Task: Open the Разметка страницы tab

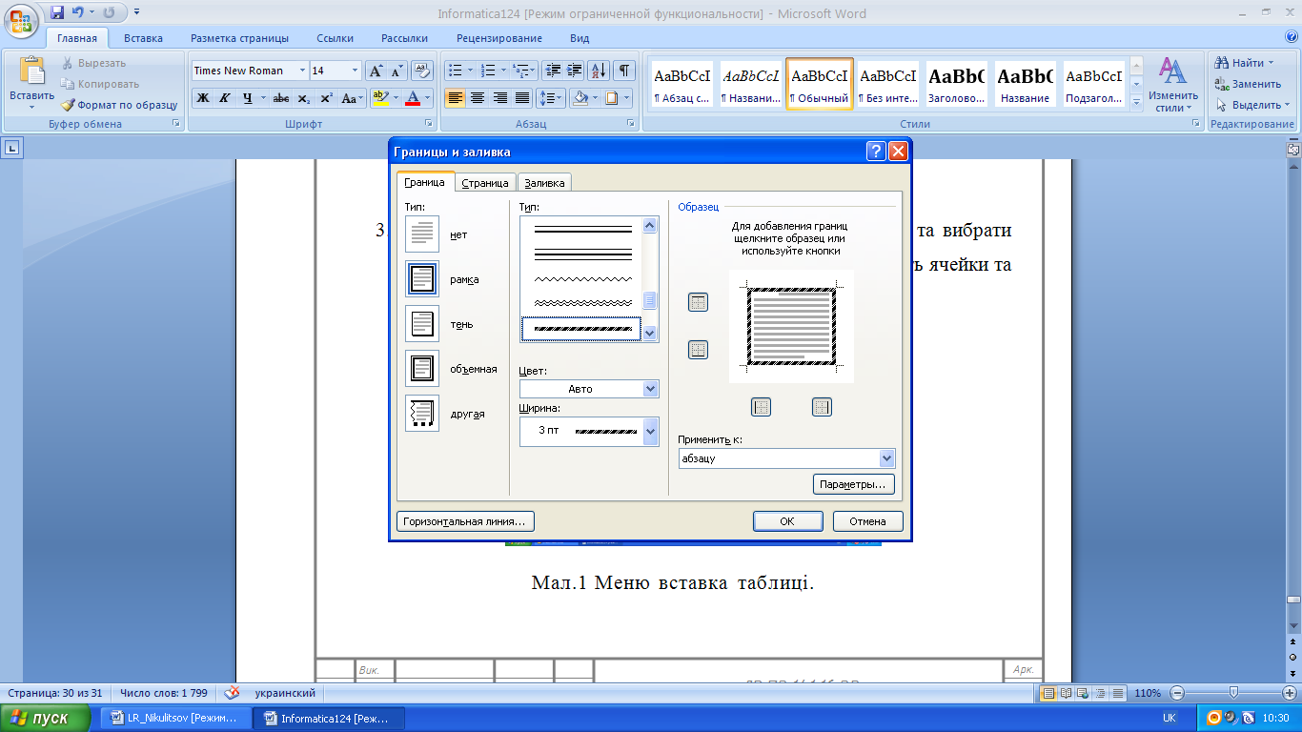Action: [x=239, y=38]
